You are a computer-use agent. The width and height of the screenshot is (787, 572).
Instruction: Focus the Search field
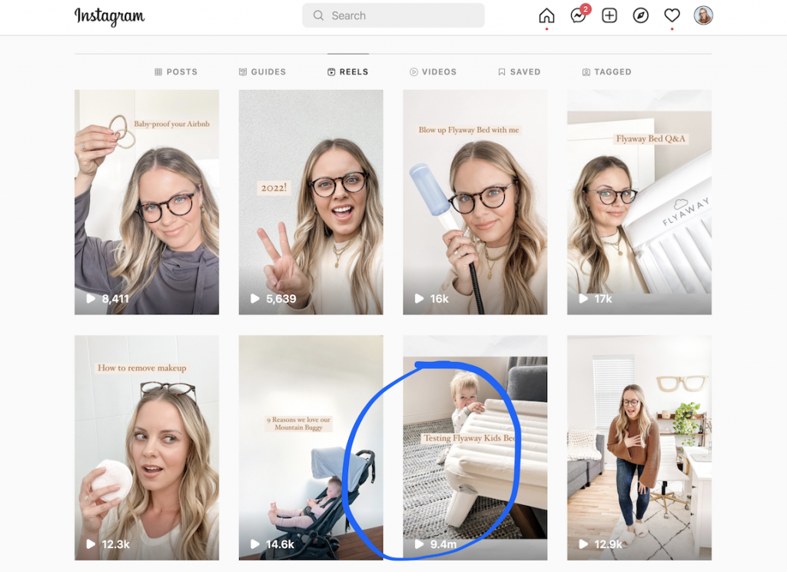(393, 15)
